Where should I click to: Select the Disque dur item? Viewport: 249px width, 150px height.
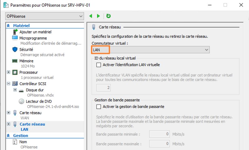click(x=35, y=90)
